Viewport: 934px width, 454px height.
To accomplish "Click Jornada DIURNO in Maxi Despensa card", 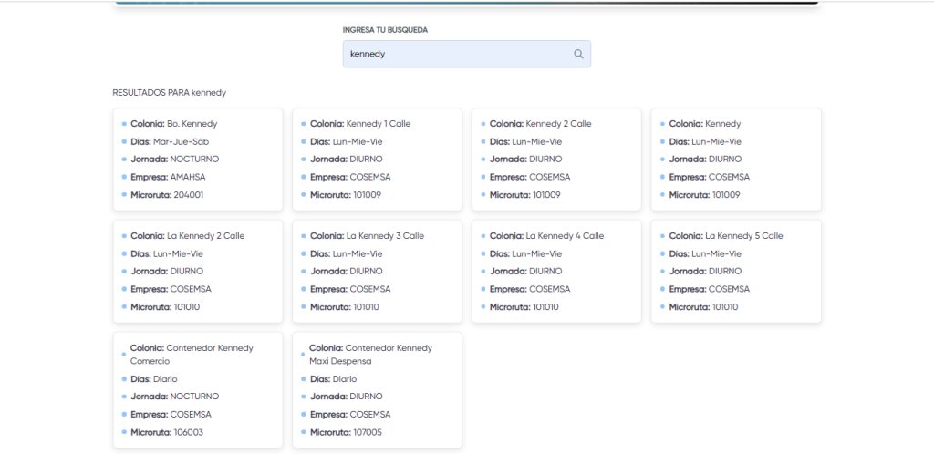I will (346, 397).
